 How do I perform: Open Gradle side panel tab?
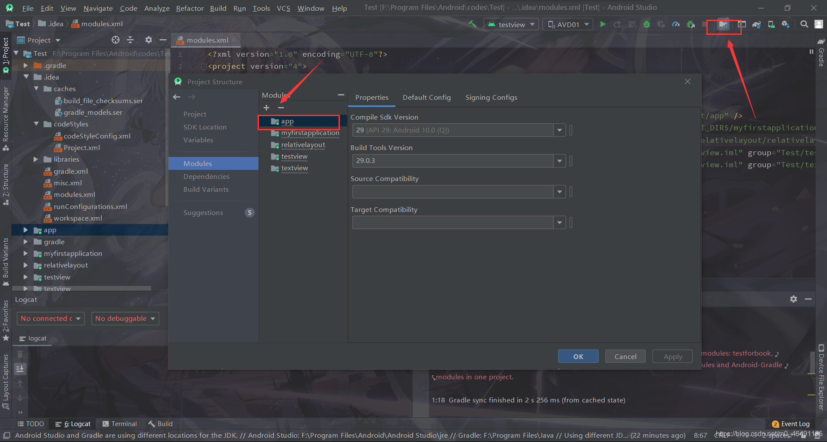821,53
